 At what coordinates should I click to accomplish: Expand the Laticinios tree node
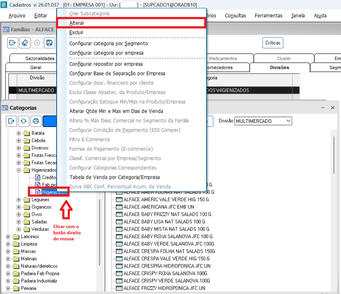click(8, 237)
